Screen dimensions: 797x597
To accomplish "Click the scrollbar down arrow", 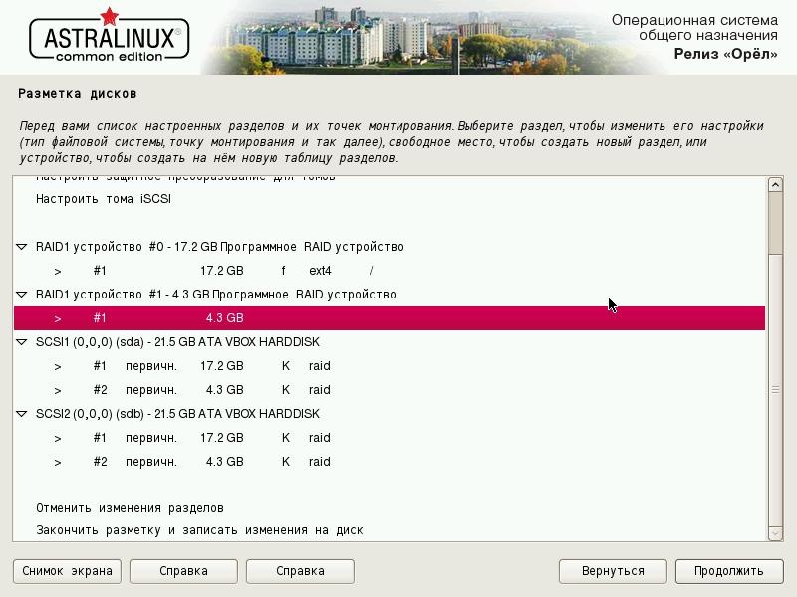I will pyautogui.click(x=776, y=533).
